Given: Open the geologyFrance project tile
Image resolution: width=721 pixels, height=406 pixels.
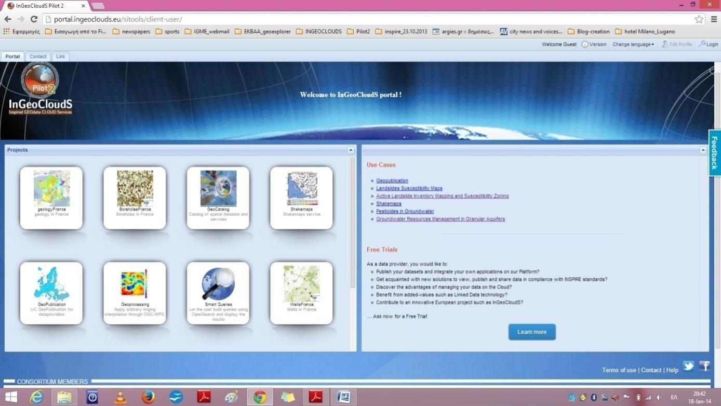Looking at the screenshot, I should click(x=51, y=198).
